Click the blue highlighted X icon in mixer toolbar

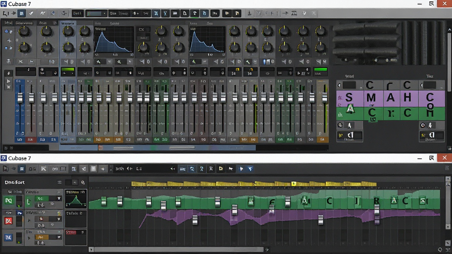tap(156, 13)
